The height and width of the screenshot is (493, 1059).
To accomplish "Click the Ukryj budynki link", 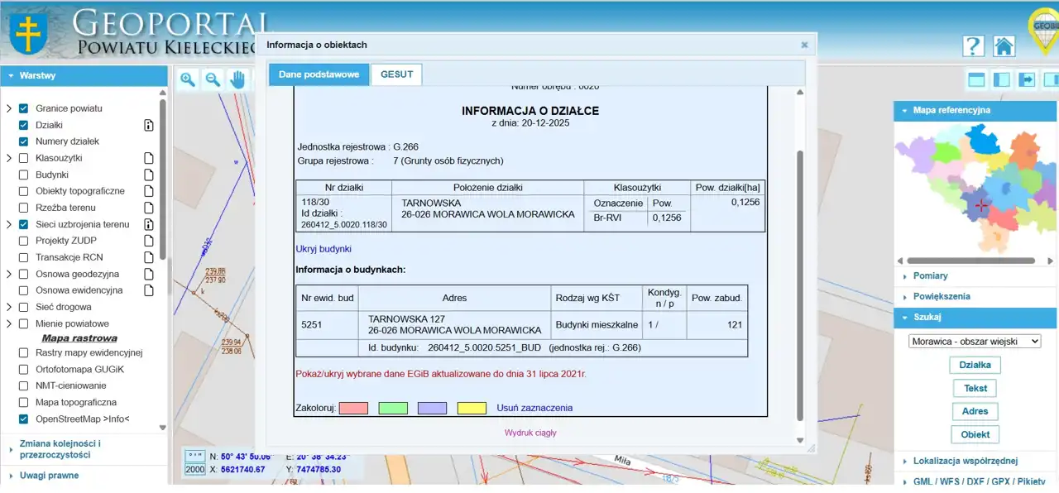I will (x=323, y=248).
